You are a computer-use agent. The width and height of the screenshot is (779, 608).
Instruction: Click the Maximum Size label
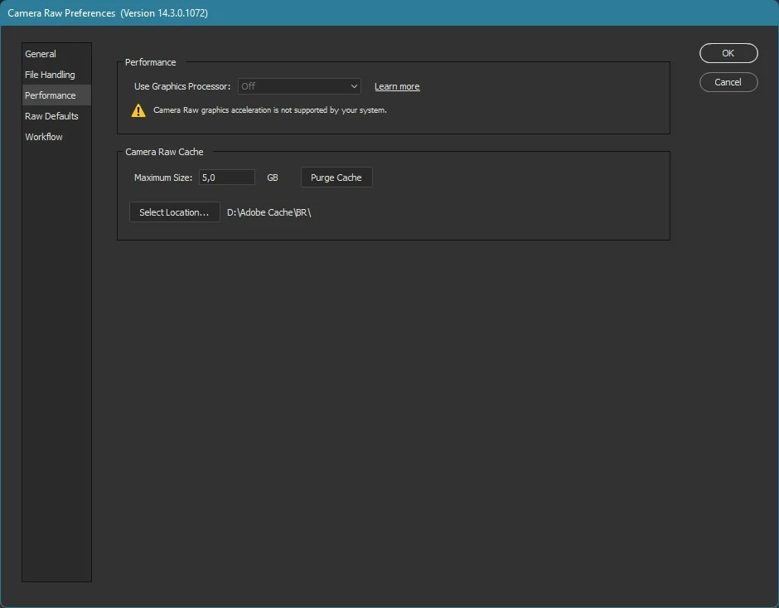pos(163,178)
